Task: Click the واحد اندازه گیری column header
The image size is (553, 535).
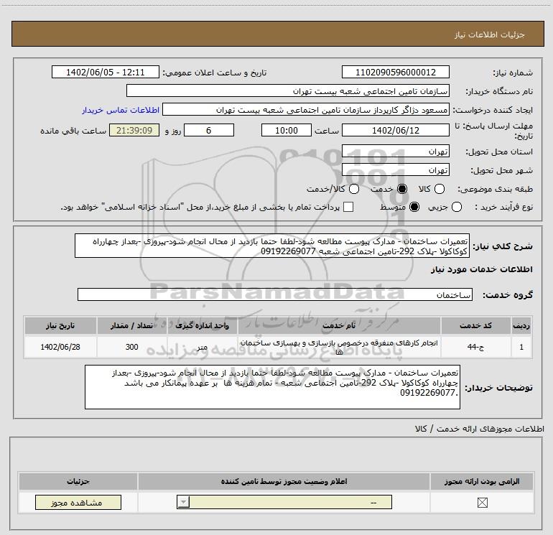Action: pos(202,325)
